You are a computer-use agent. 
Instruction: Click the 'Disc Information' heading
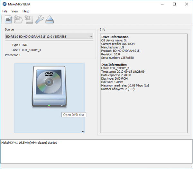114,65
